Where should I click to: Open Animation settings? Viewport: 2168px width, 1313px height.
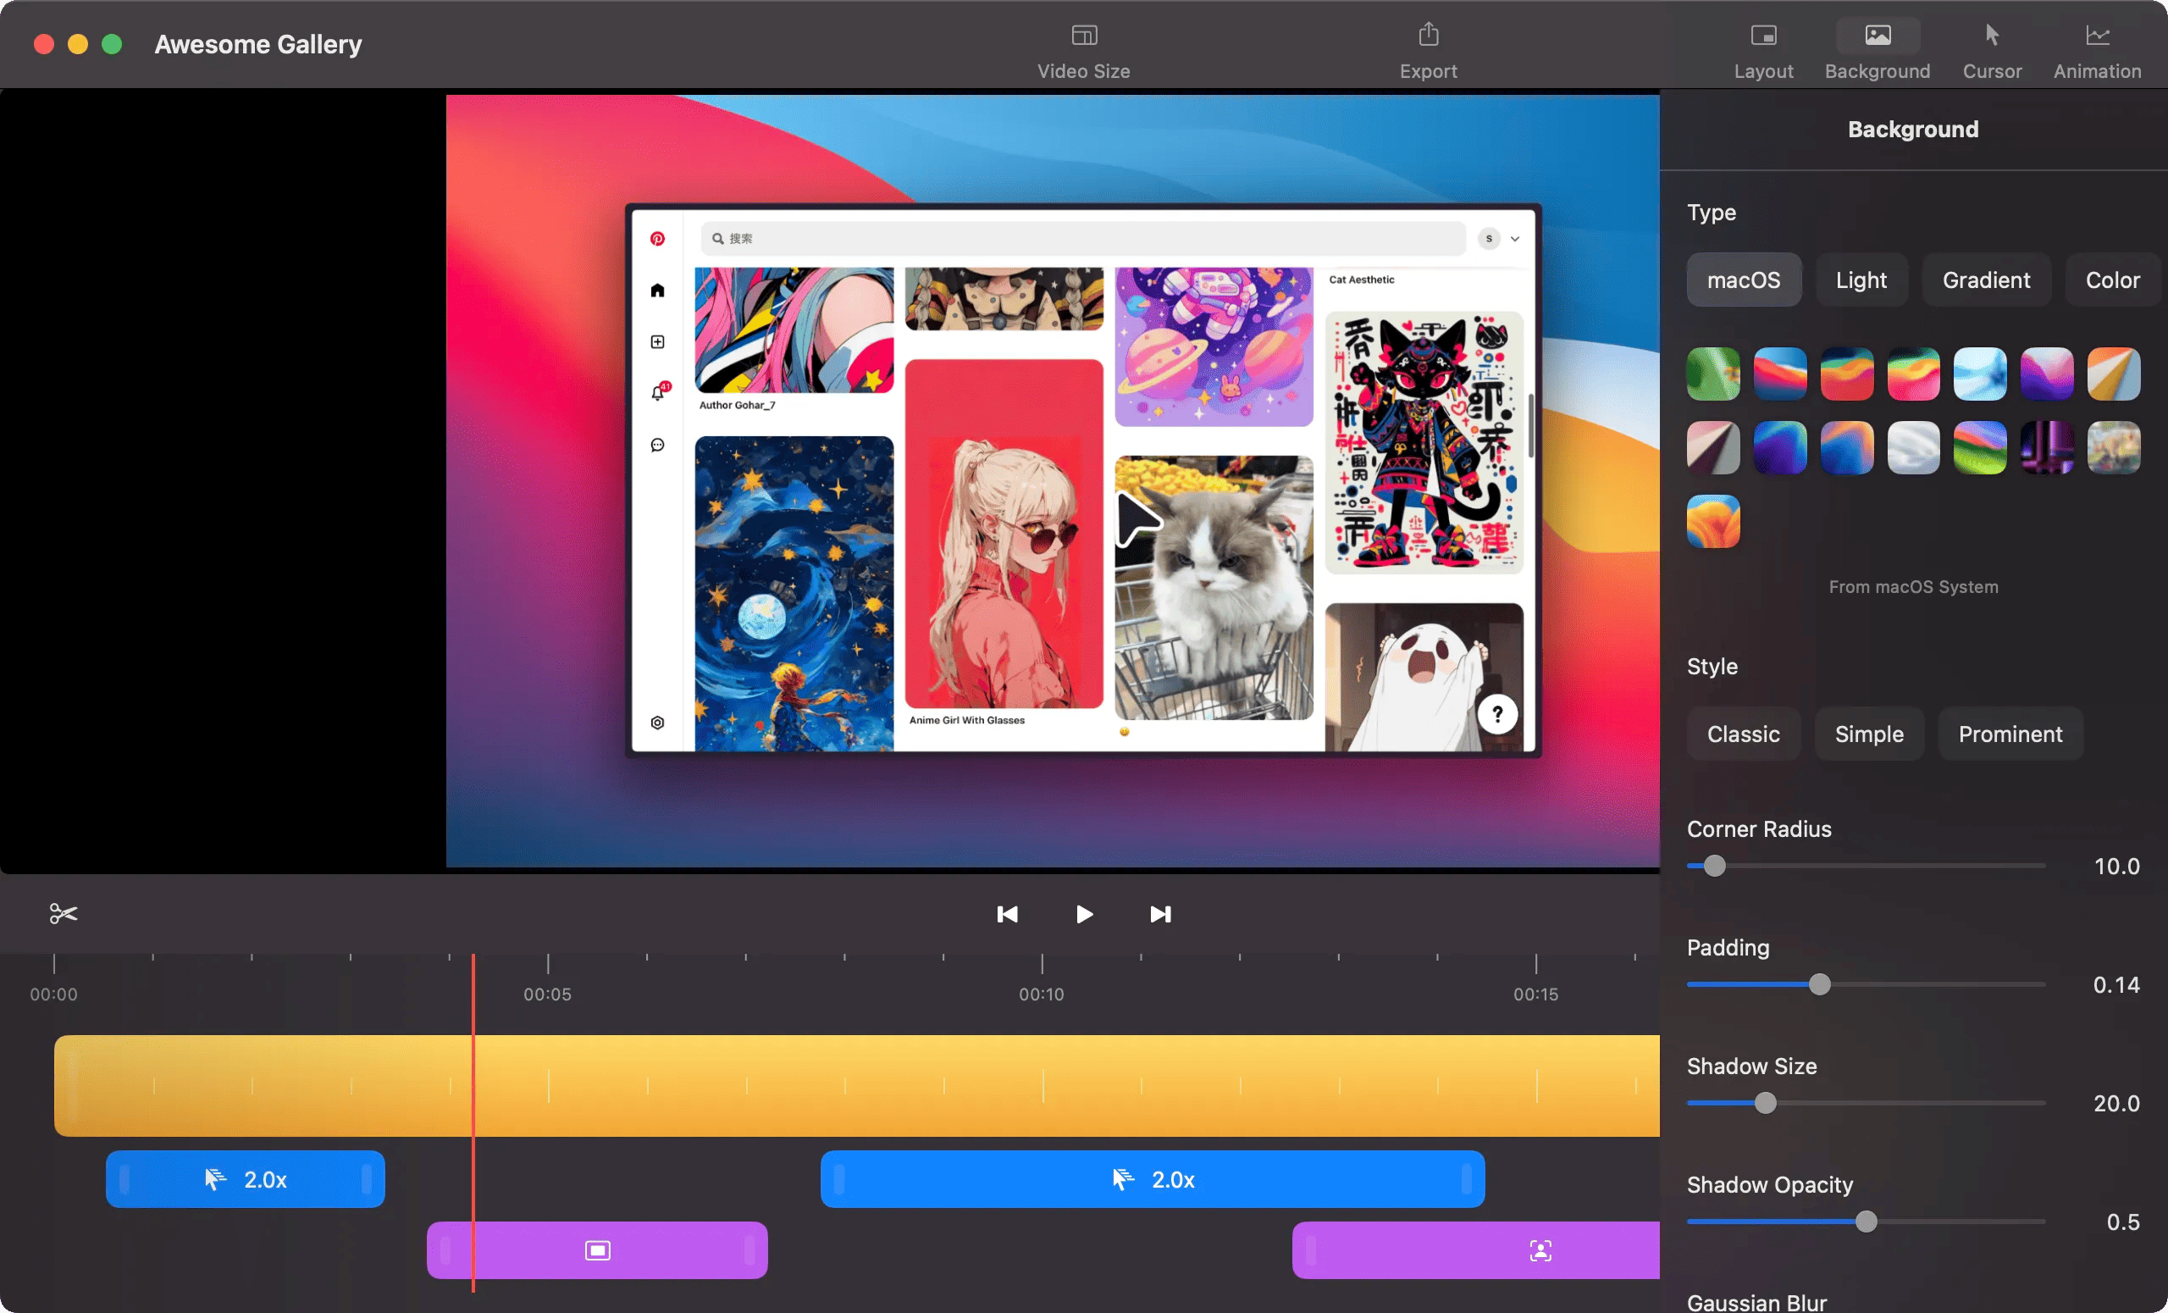(x=2096, y=48)
